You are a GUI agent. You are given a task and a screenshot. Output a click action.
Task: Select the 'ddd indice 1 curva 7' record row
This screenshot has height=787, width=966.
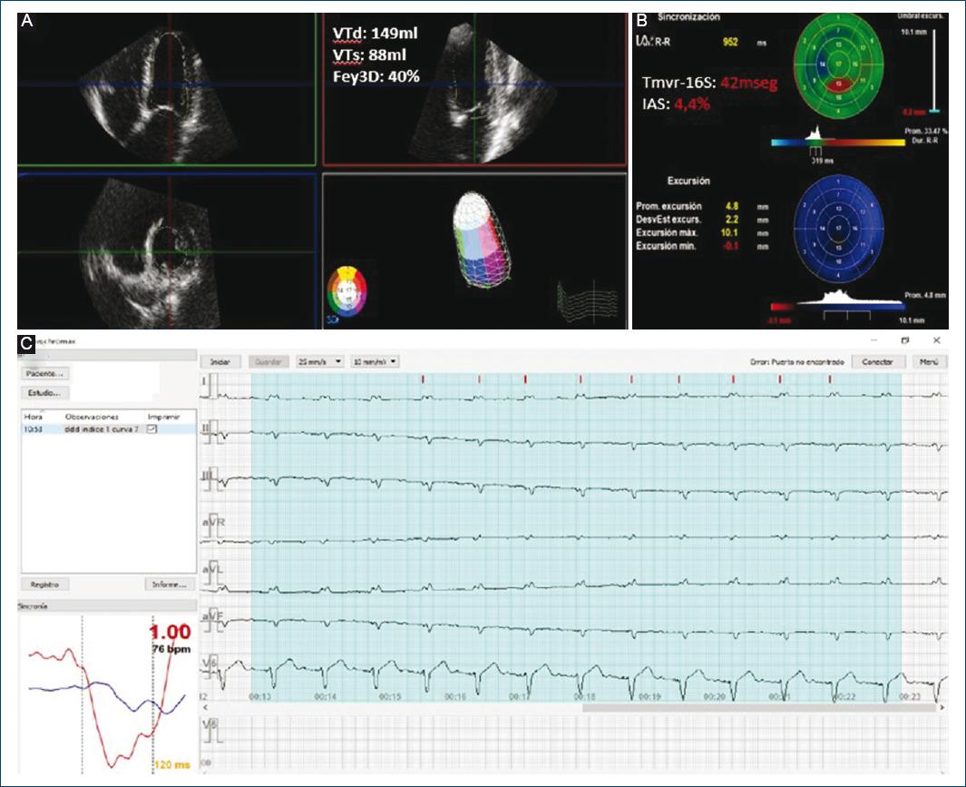pyautogui.click(x=98, y=428)
